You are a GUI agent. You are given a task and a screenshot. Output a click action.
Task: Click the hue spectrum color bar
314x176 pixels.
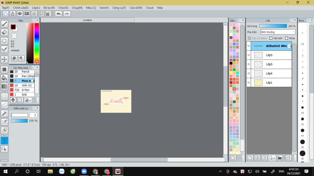point(37,43)
